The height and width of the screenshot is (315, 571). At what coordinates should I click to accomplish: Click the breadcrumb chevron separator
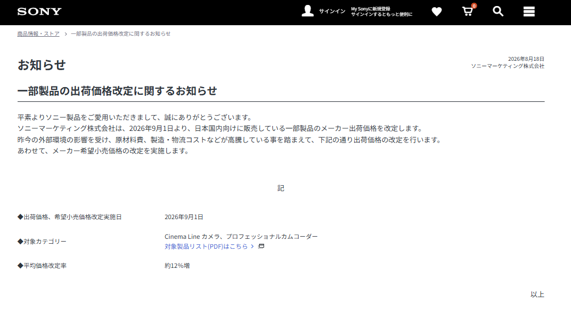click(65, 34)
